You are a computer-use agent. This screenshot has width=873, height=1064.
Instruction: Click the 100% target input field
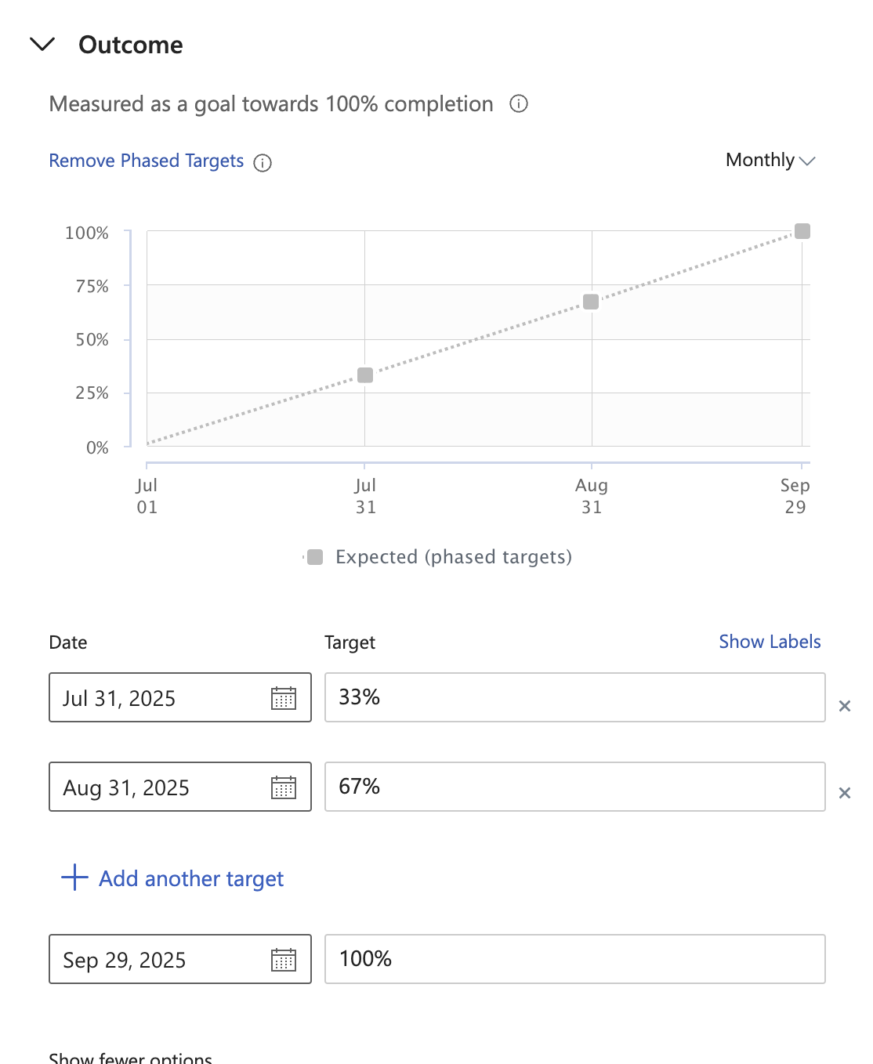[x=574, y=959]
